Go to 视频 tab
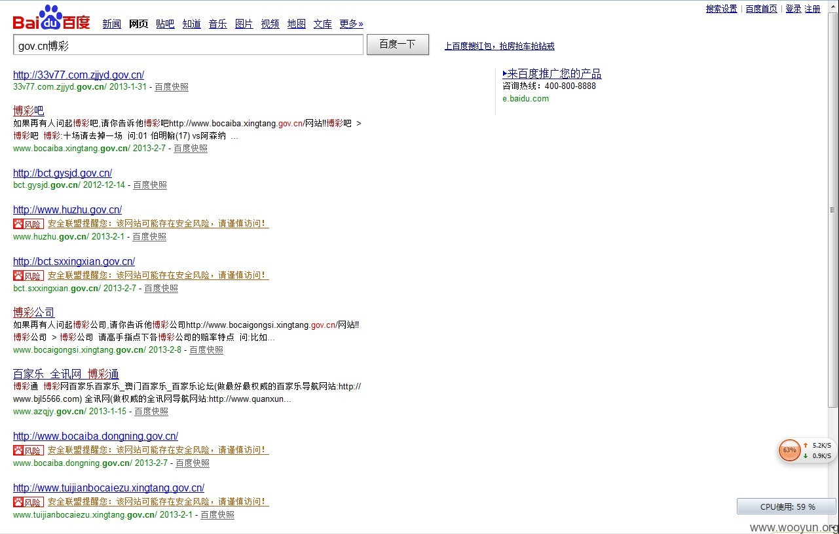The width and height of the screenshot is (839, 534). click(x=270, y=24)
